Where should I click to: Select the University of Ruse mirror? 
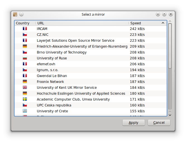pos(91,58)
